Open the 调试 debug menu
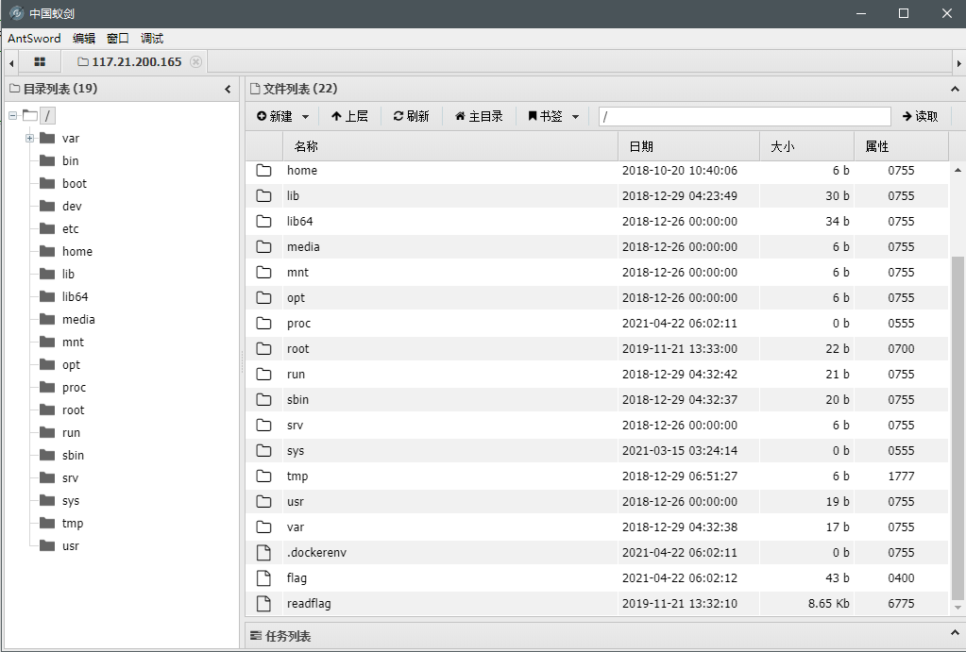 coord(152,39)
